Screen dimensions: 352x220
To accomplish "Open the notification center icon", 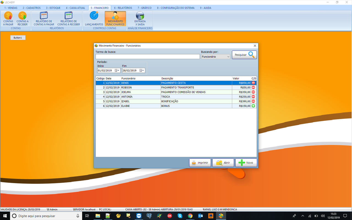I will coord(345,216).
